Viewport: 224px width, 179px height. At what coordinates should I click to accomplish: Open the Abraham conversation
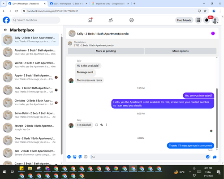click(30, 52)
